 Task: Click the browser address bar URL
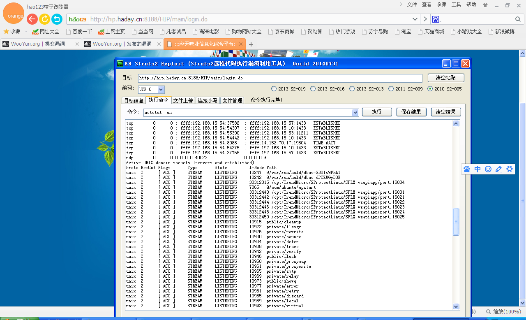point(249,19)
